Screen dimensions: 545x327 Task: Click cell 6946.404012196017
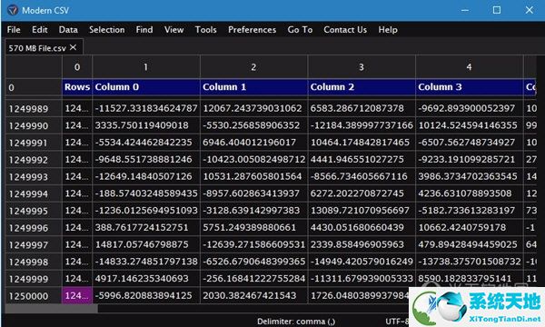[x=253, y=143]
